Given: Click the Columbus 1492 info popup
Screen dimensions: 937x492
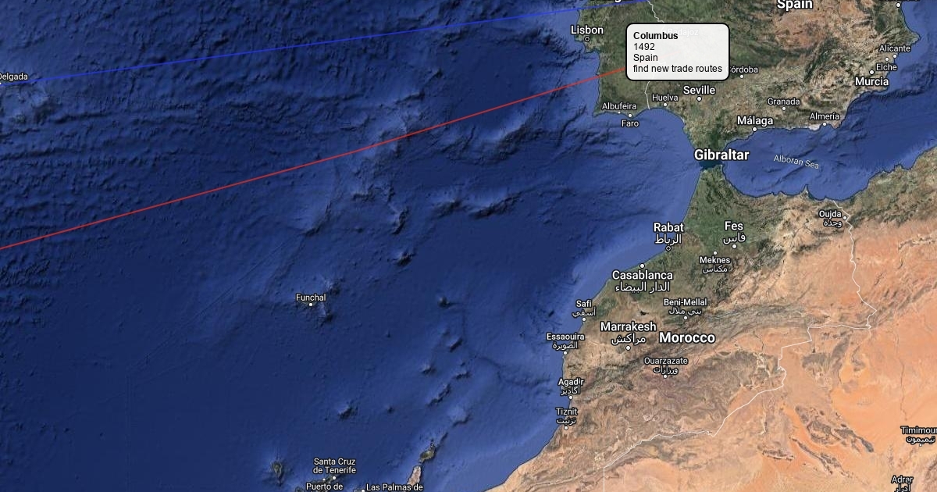Looking at the screenshot, I should click(678, 52).
